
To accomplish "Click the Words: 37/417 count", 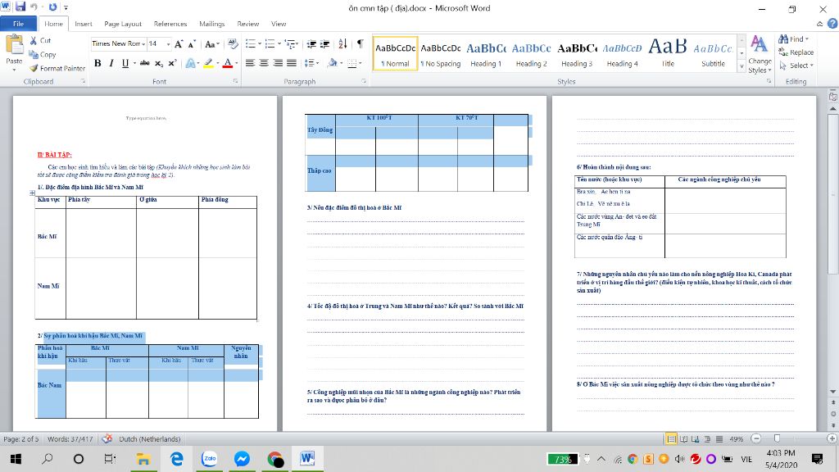I will 70,439.
